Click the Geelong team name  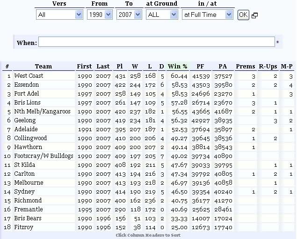point(25,120)
